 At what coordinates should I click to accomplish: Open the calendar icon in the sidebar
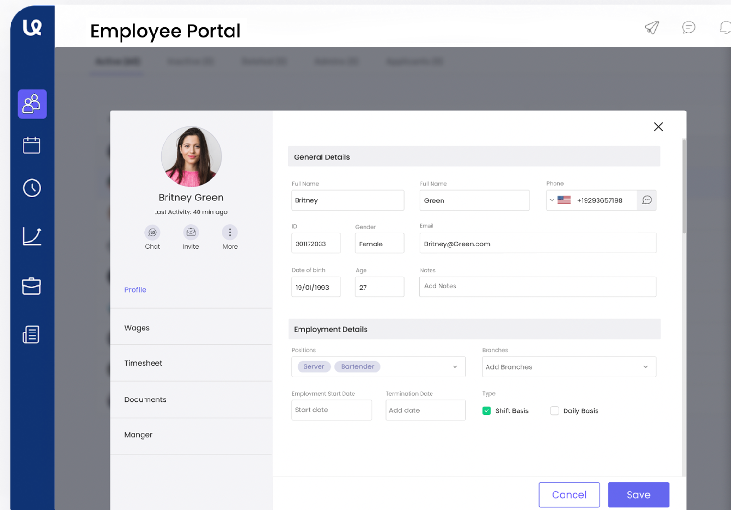pos(32,145)
